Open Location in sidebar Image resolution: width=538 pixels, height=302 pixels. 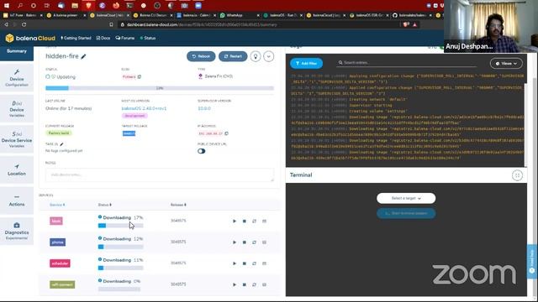pyautogui.click(x=17, y=169)
